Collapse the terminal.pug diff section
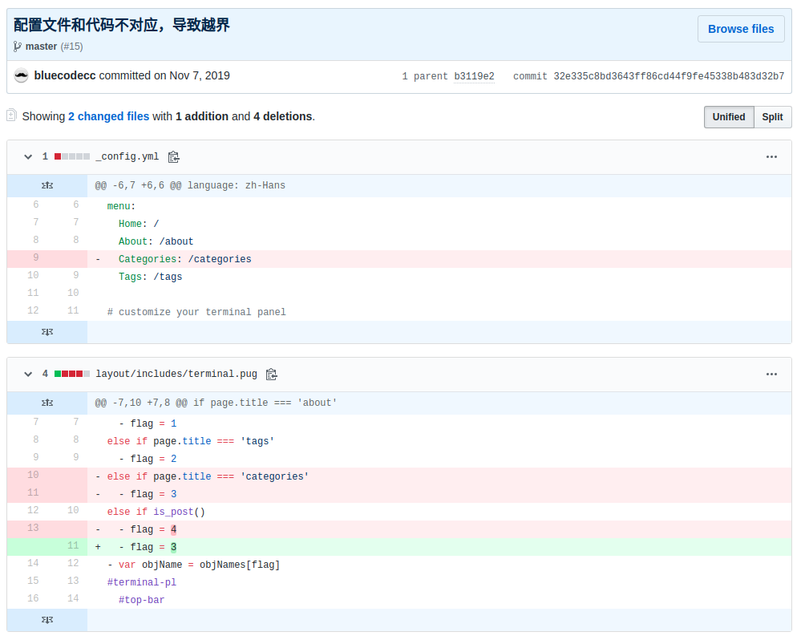Viewport: 801px width, 640px height. tap(27, 374)
